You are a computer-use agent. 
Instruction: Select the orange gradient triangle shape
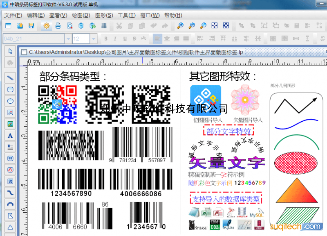point(297,191)
